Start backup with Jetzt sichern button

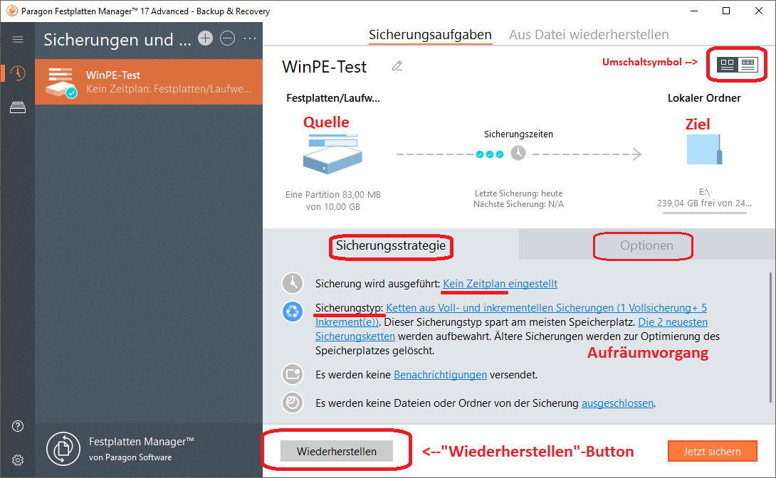tap(712, 451)
